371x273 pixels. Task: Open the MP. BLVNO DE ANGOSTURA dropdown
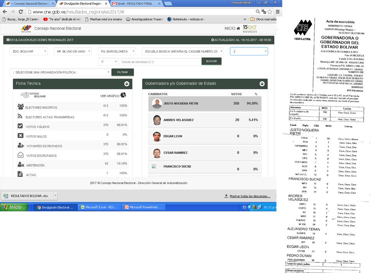72,51
